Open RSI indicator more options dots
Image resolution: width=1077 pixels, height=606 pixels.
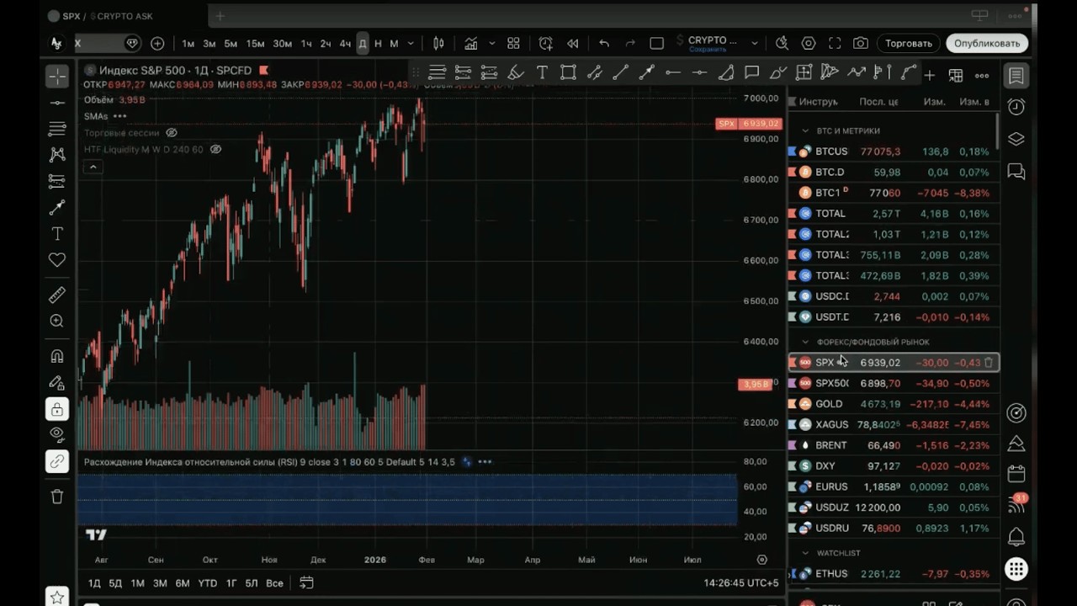click(485, 461)
